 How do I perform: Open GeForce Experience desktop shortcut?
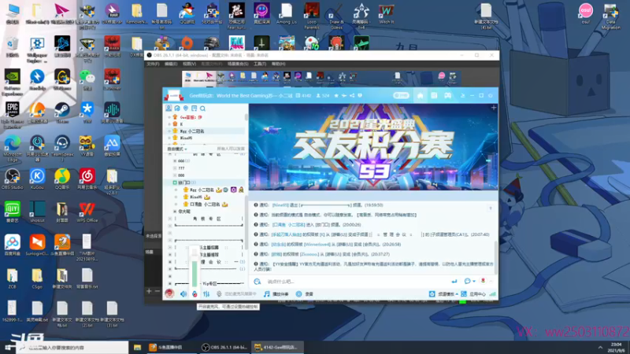click(x=12, y=82)
